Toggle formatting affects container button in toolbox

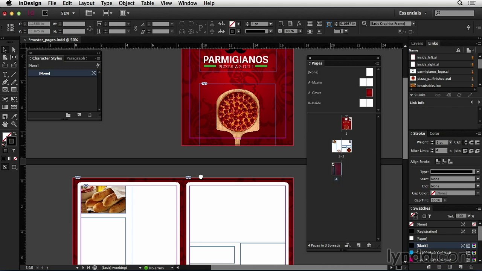coord(5,151)
